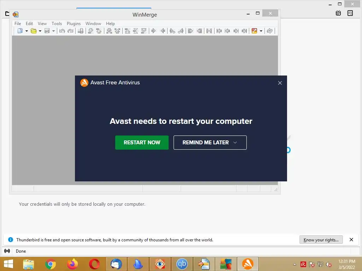Click the Previous Difference toolbar icon

click(99, 31)
